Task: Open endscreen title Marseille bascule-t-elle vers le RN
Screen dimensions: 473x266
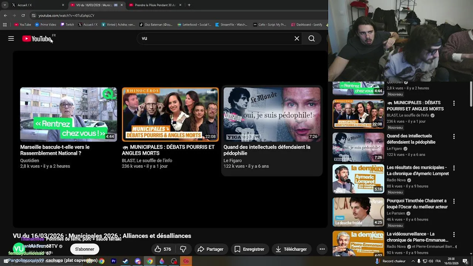Action: 55,150
